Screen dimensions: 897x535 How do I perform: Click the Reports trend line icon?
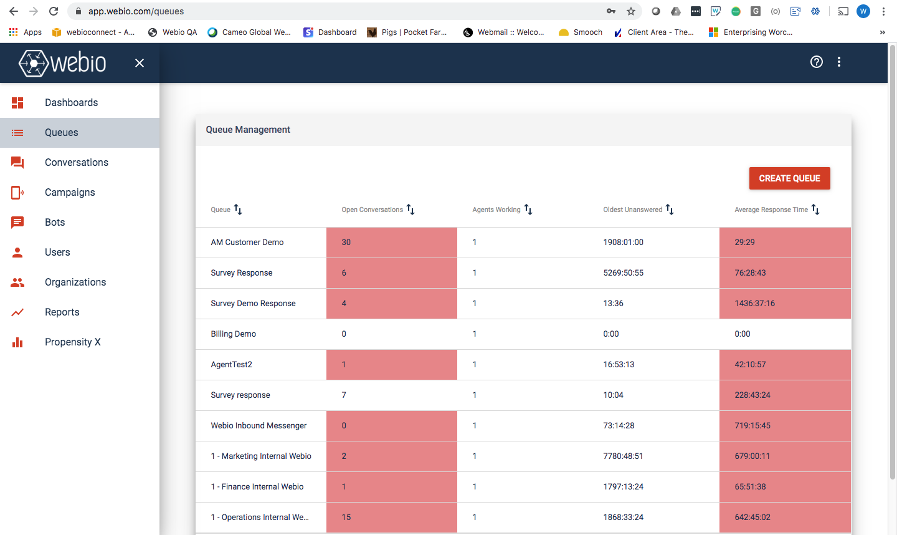point(17,312)
